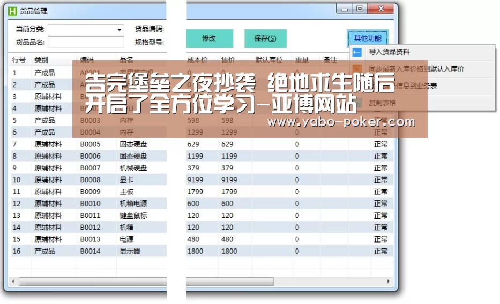Click the 默认库位 column header
The image size is (500, 304).
269,60
